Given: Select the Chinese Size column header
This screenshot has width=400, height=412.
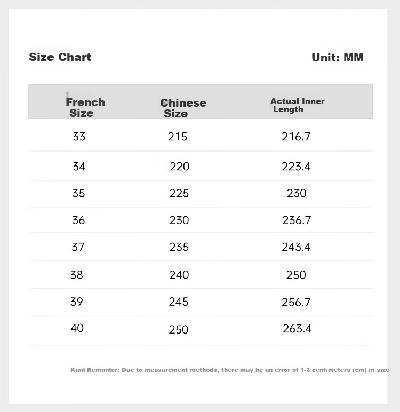Looking at the screenshot, I should tap(183, 108).
